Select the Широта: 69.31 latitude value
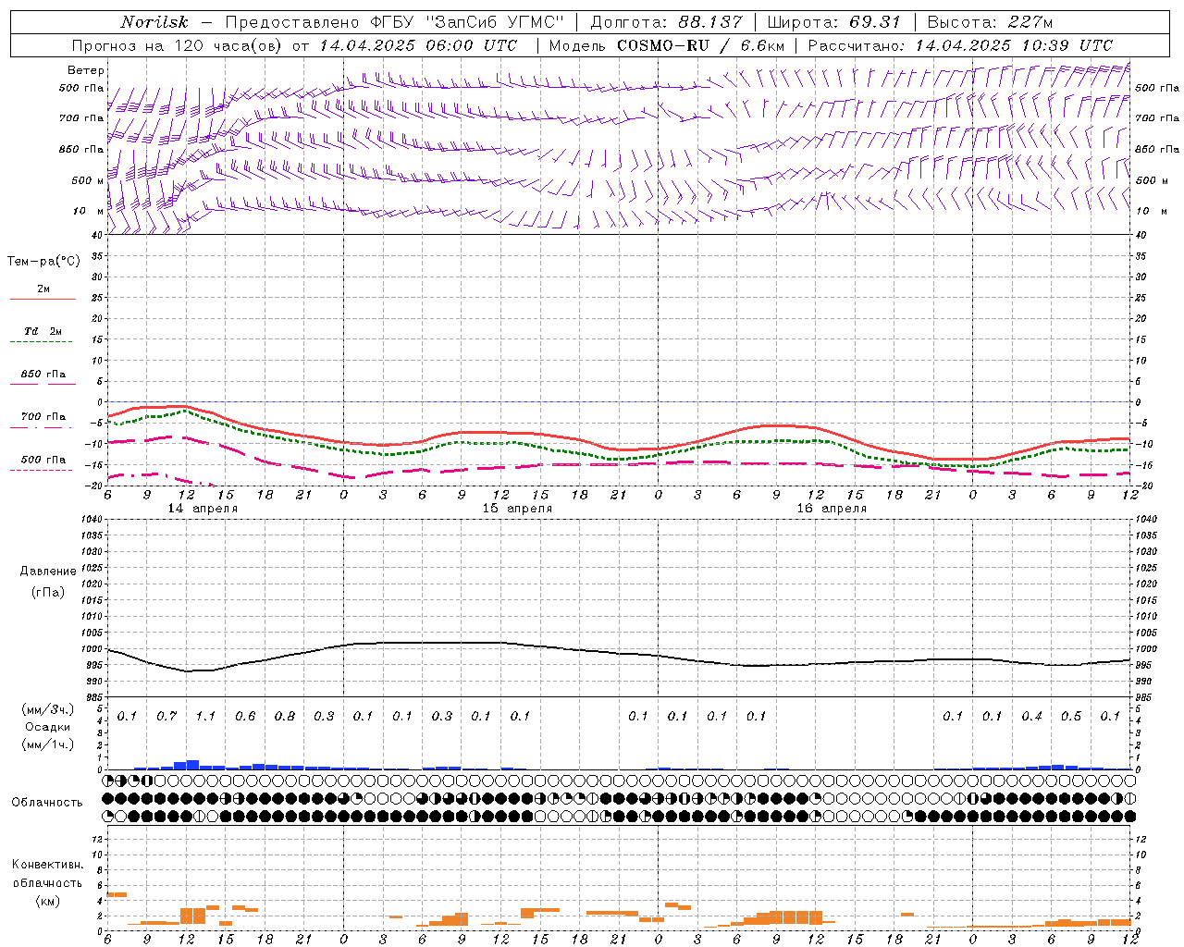The image size is (1184, 947). click(834, 22)
